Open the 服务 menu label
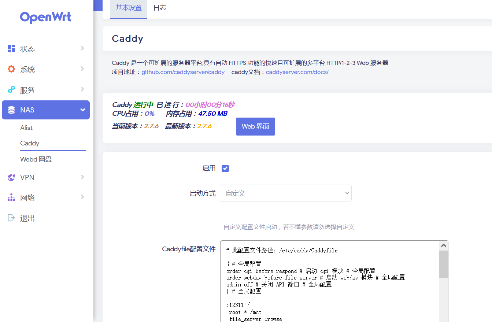 (x=27, y=90)
